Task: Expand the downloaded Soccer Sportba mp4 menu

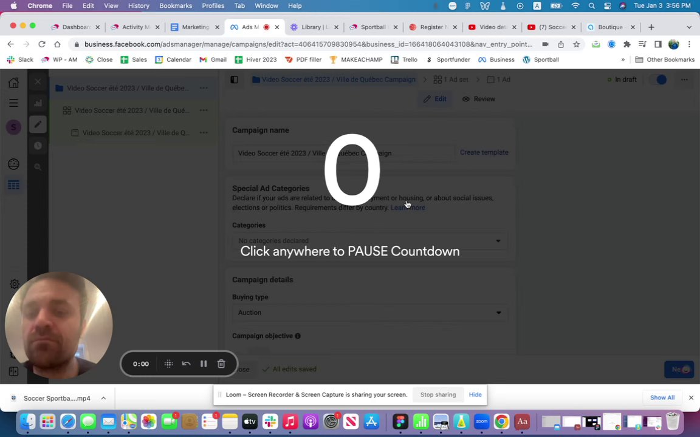Action: (x=103, y=398)
